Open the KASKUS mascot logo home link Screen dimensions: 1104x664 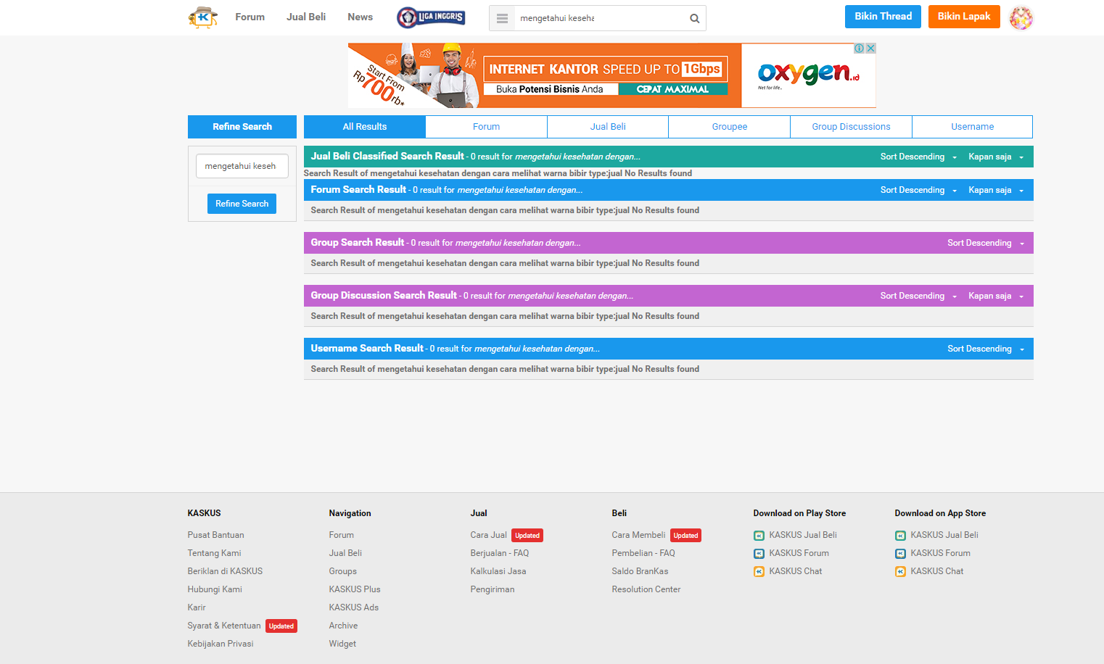point(203,17)
